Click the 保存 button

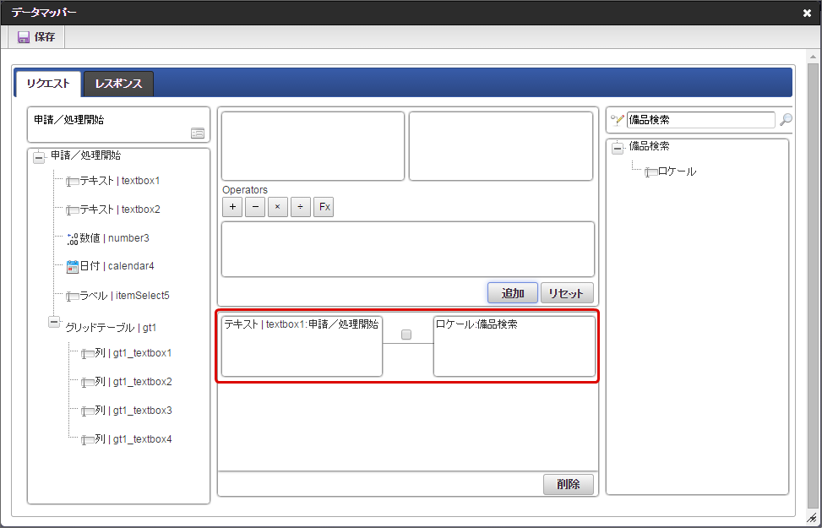(36, 37)
